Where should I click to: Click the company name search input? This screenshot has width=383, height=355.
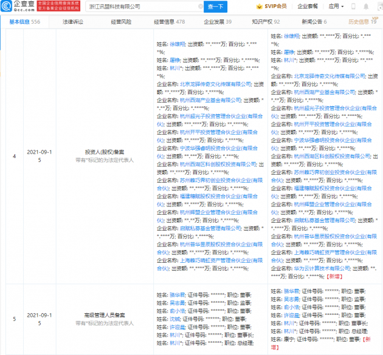(143, 7)
